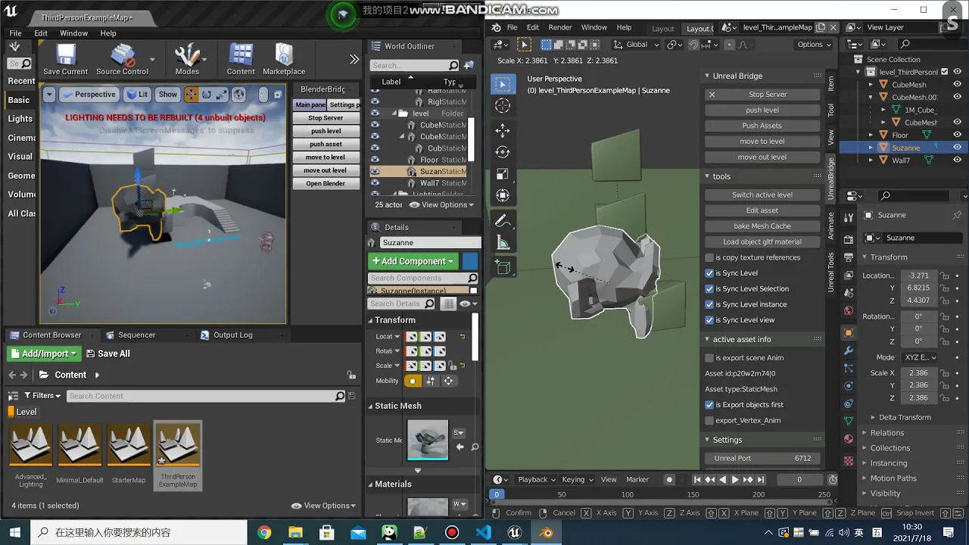
Task: Toggle is Sync Level Selection checkbox
Action: click(x=709, y=288)
